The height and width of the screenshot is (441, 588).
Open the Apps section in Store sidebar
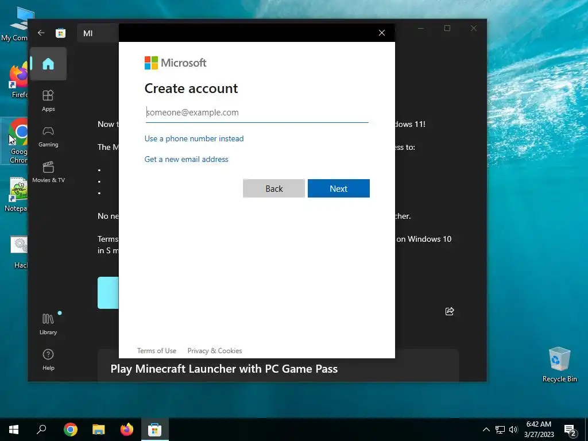(48, 101)
